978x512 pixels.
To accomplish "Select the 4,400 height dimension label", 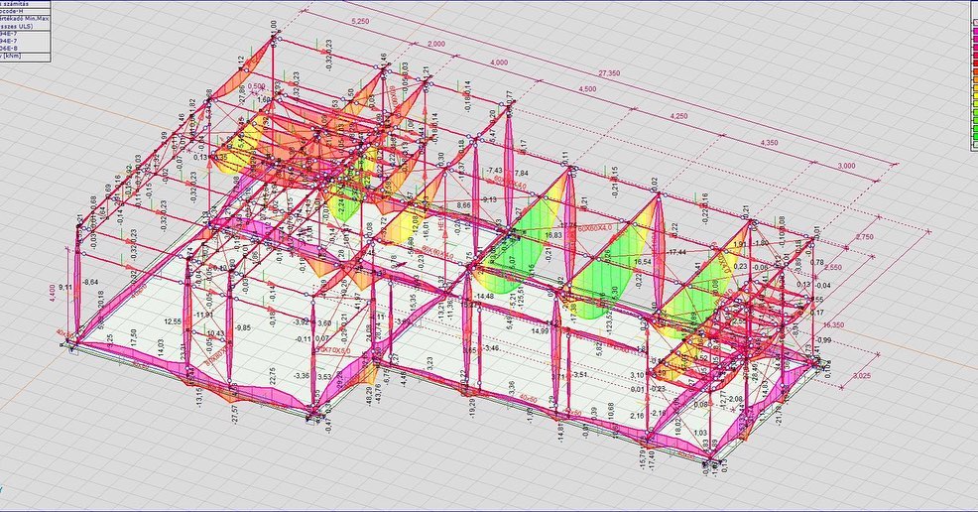I will (x=64, y=294).
